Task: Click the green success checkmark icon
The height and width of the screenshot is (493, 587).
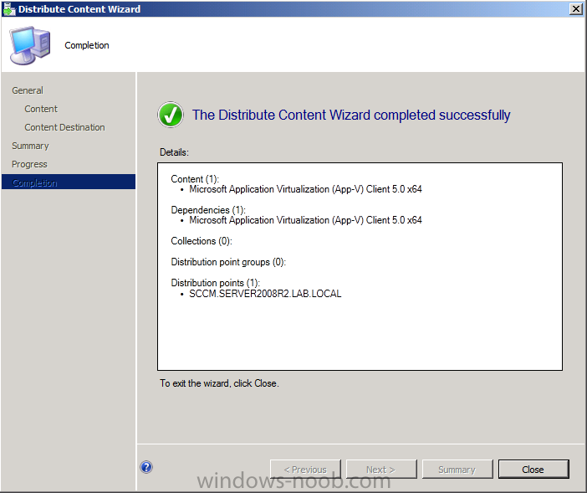Action: (x=171, y=115)
